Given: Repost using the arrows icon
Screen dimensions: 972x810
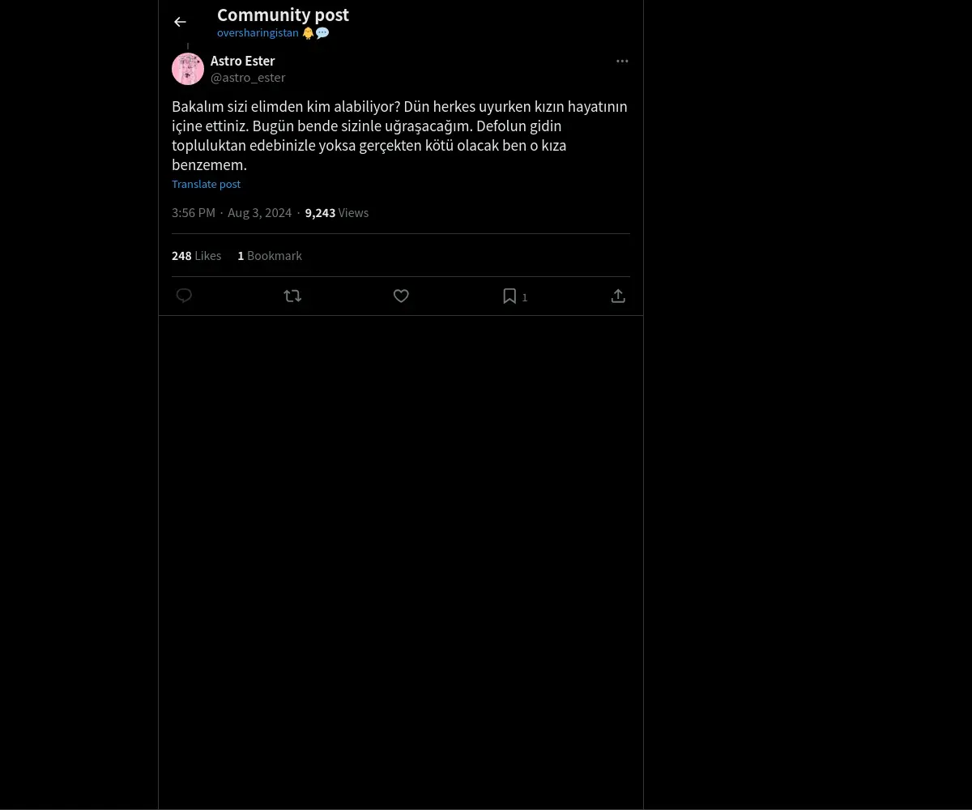Looking at the screenshot, I should [292, 296].
